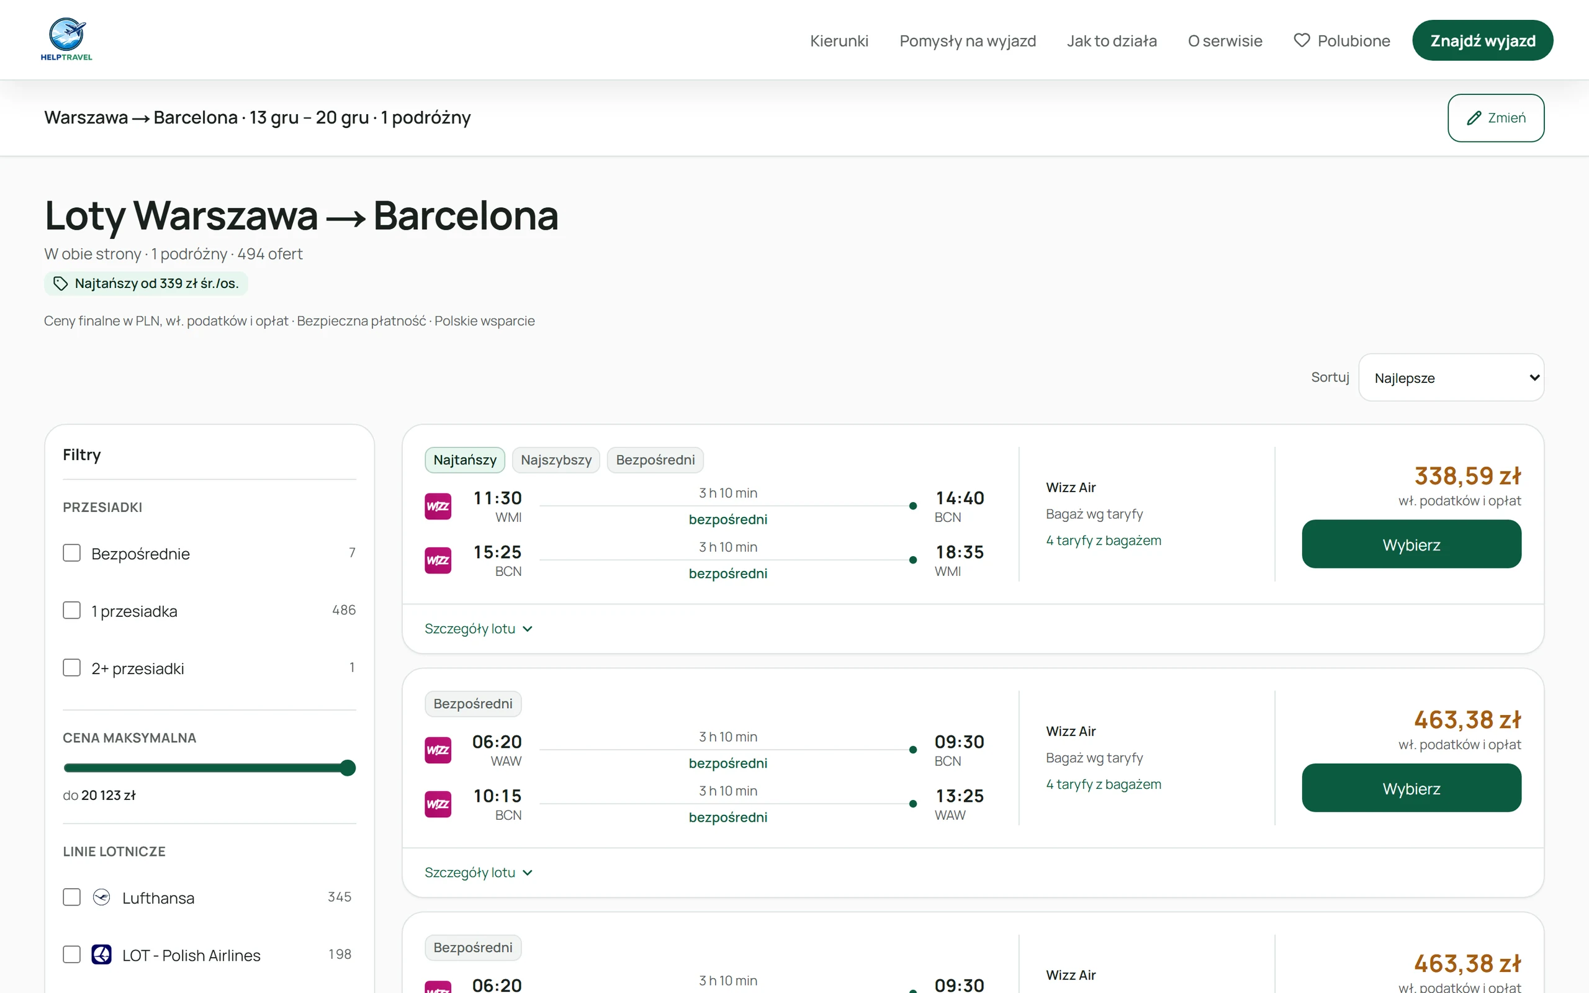This screenshot has width=1589, height=993.
Task: Click the LOT Polish Airlines logo in filters
Action: [101, 955]
